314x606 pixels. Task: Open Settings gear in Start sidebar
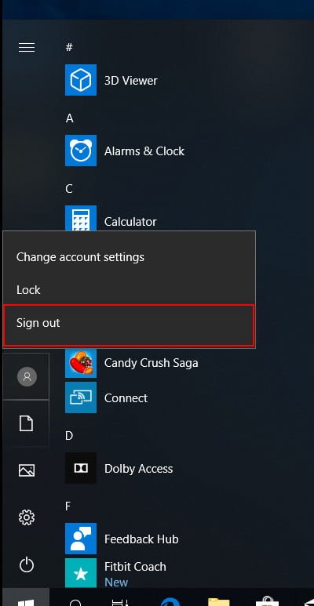(27, 517)
